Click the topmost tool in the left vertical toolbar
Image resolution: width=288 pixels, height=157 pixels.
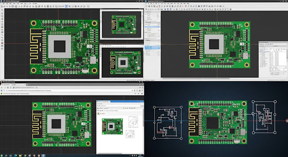[x=2, y=10]
